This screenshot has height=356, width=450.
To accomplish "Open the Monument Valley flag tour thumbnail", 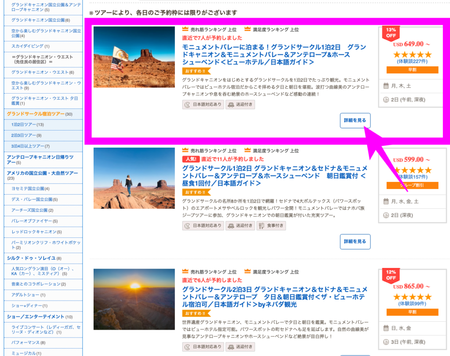I will 134,57.
